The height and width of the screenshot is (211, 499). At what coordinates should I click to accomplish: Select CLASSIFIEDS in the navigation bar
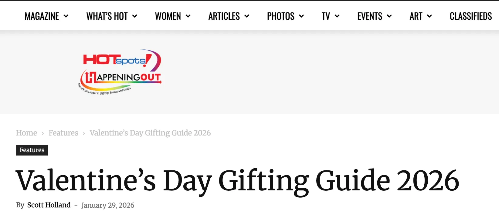coord(470,16)
